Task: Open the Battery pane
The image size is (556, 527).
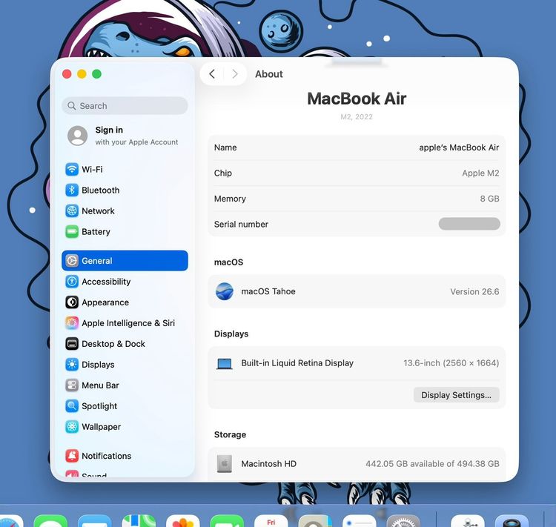Action: (x=125, y=232)
